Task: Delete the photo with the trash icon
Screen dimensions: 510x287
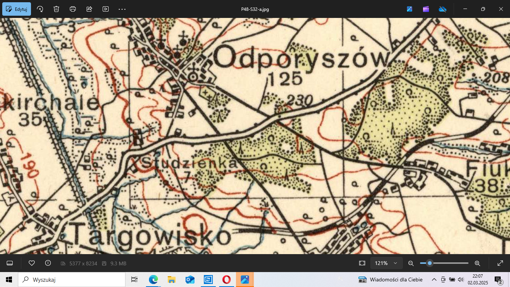Action: pos(56,9)
